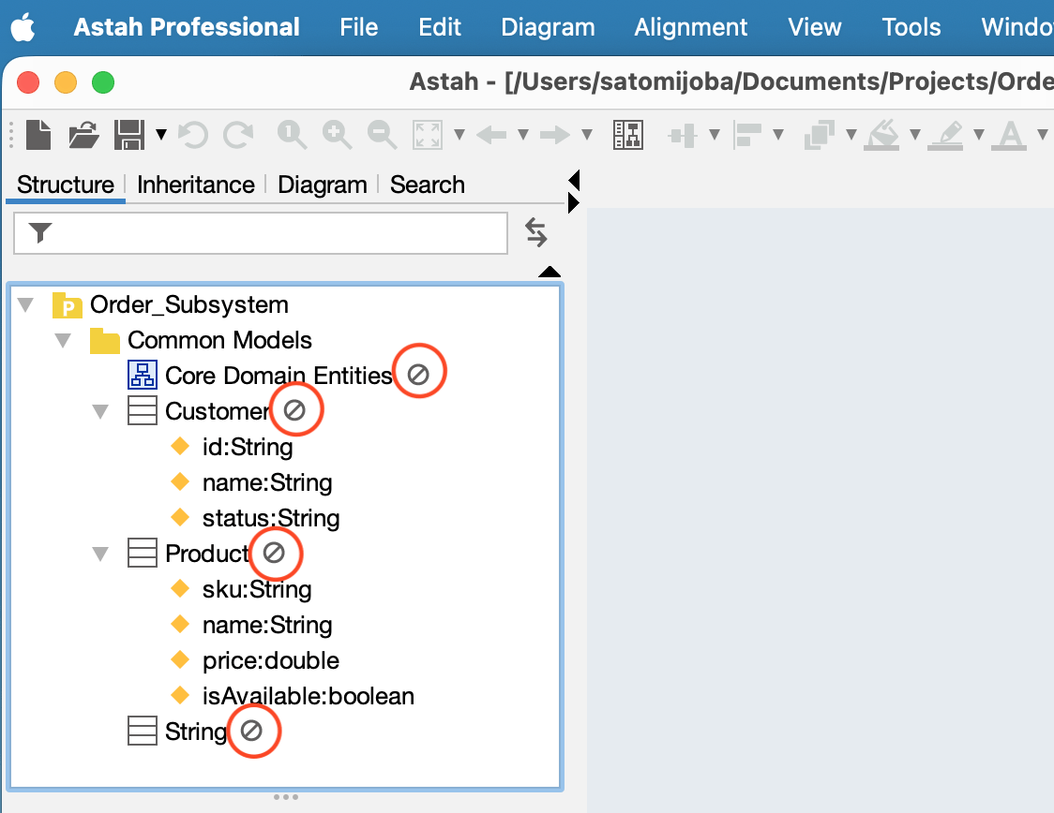Collapse the tree pane with the up triangle
This screenshot has height=813, width=1054.
[550, 272]
